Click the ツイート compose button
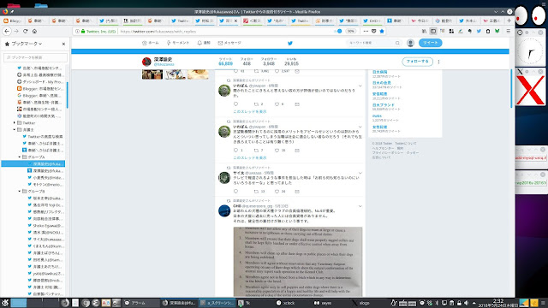 coord(430,43)
